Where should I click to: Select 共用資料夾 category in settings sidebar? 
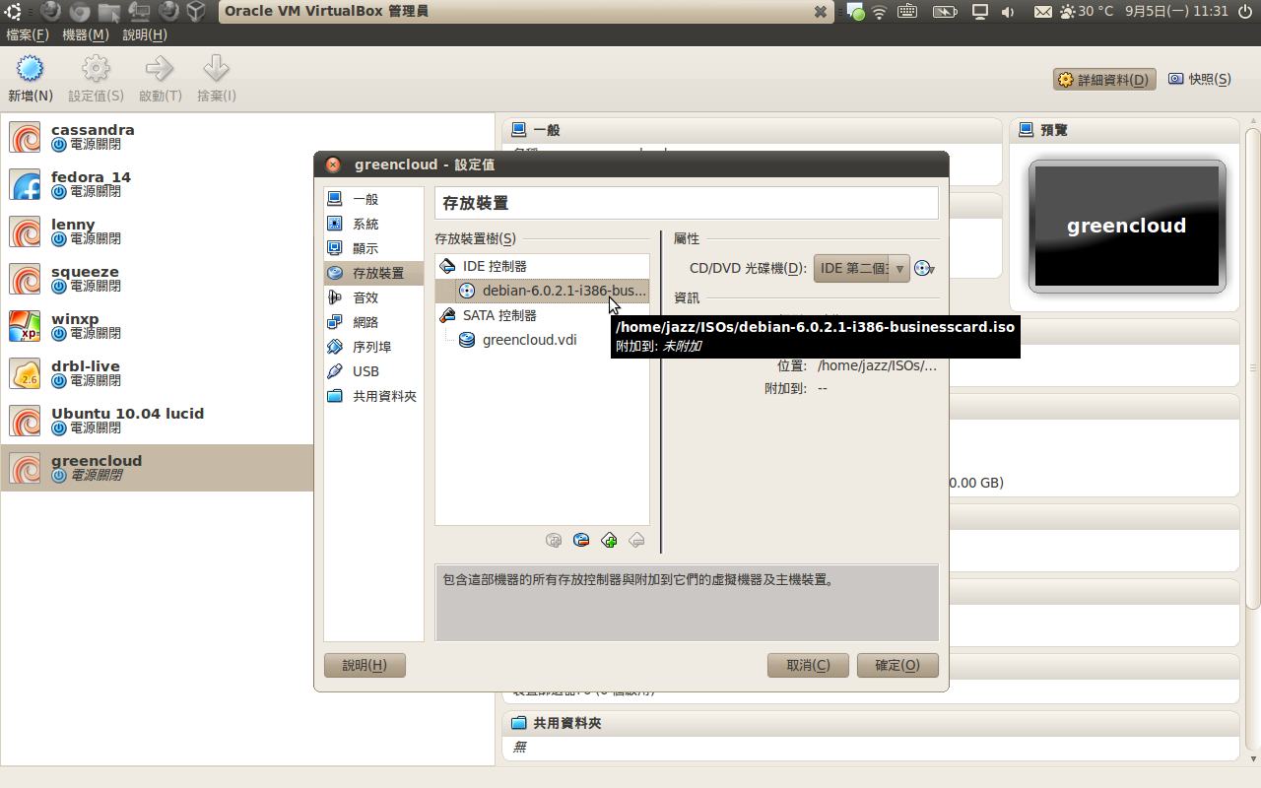coord(374,396)
